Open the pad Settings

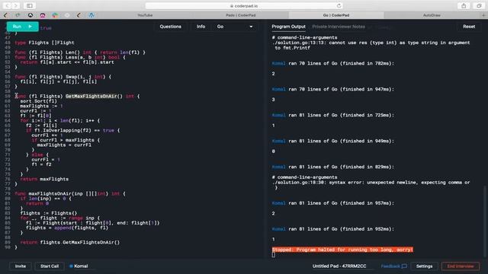click(x=424, y=266)
